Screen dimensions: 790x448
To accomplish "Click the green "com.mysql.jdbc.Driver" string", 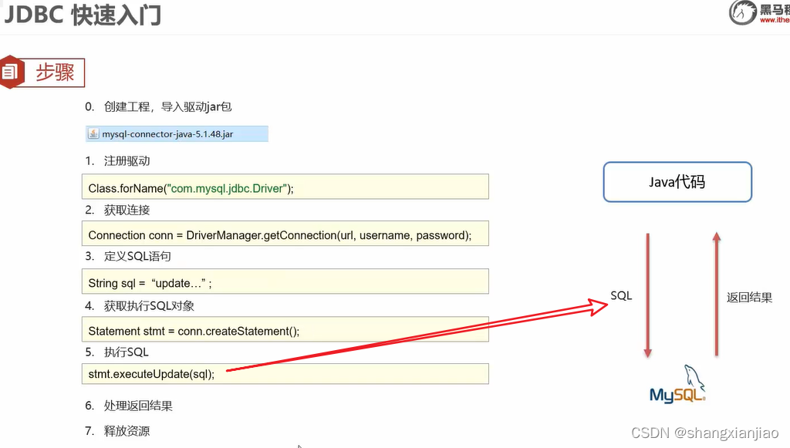I will [227, 188].
